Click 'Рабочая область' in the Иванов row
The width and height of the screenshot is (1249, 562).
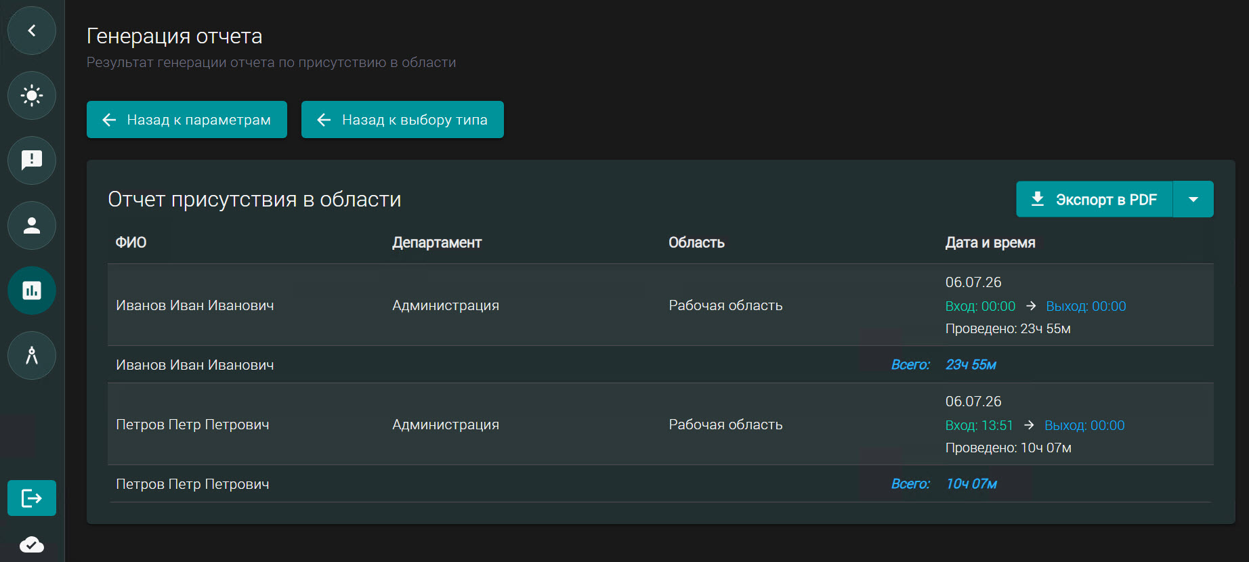(x=725, y=305)
